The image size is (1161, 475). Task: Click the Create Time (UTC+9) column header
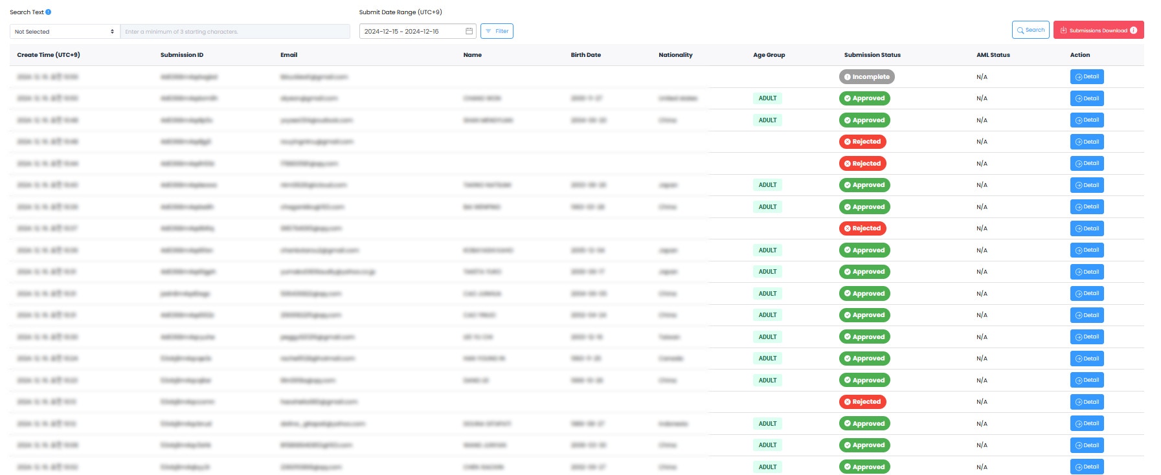click(49, 55)
